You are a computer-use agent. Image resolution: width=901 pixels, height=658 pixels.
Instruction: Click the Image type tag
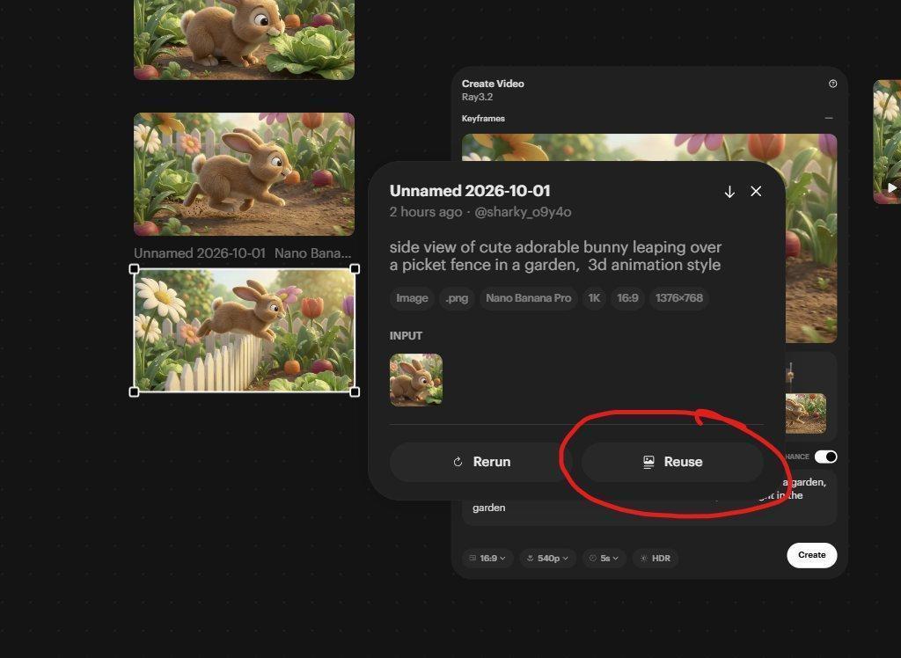pyautogui.click(x=412, y=298)
